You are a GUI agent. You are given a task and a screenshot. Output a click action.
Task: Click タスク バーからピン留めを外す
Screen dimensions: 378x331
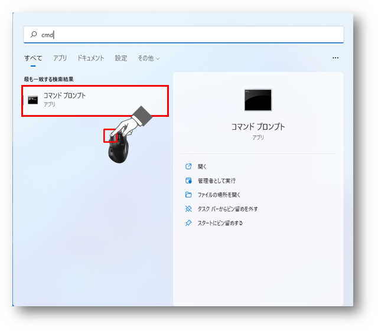(227, 209)
